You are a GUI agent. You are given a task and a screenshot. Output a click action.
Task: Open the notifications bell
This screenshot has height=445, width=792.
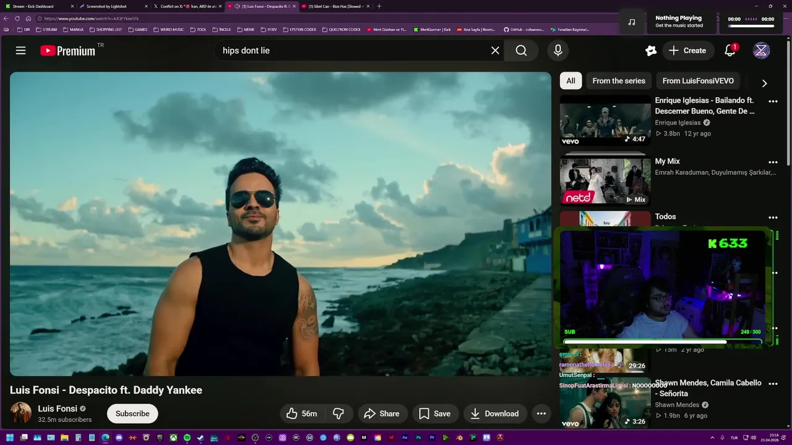click(x=730, y=51)
